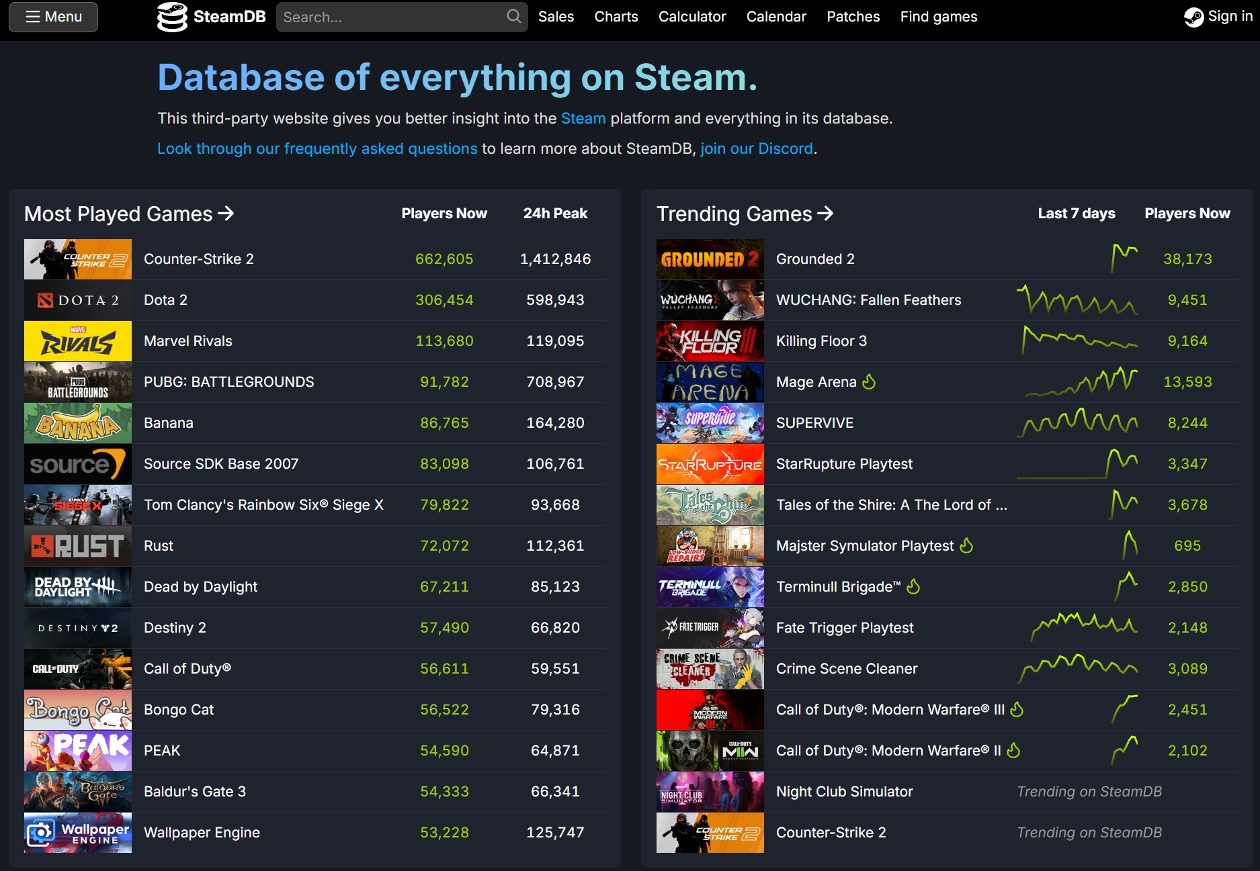Click the Killing Floor 3 logo
The width and height of the screenshot is (1260, 871).
[x=710, y=341]
